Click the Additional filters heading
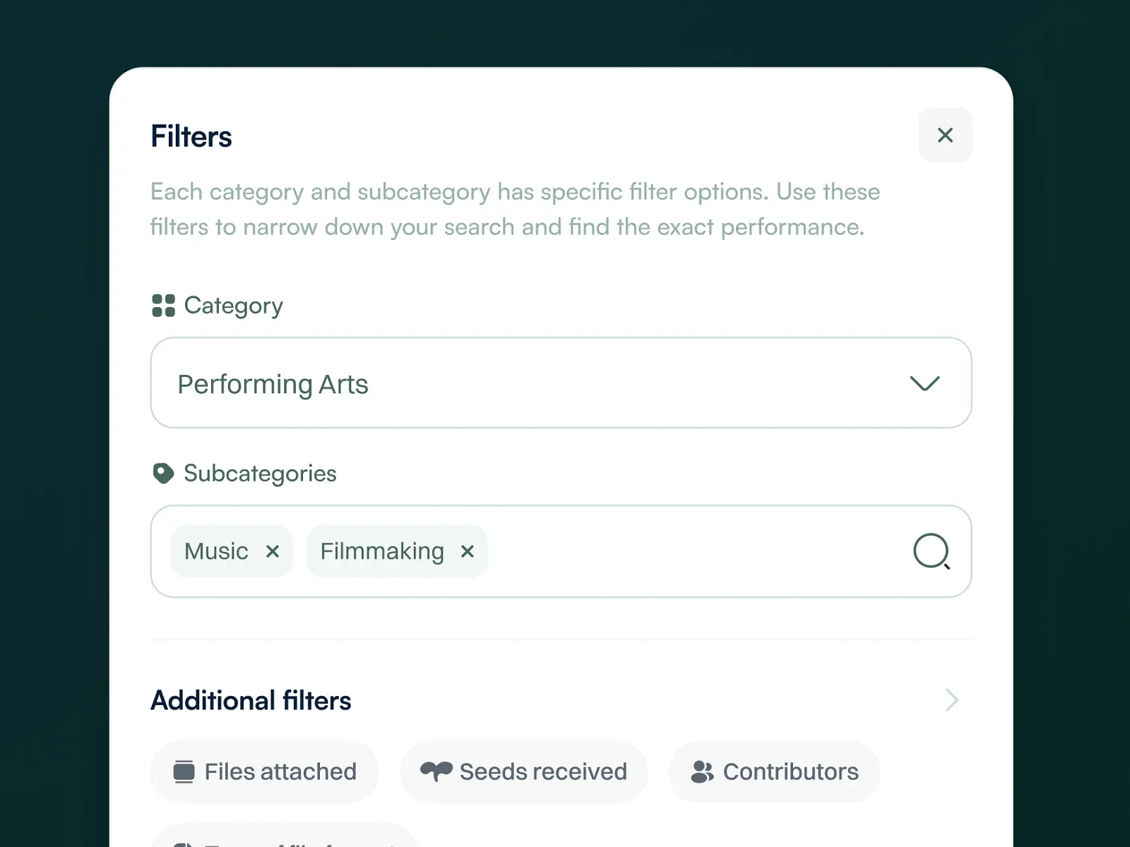The image size is (1130, 847). (251, 699)
